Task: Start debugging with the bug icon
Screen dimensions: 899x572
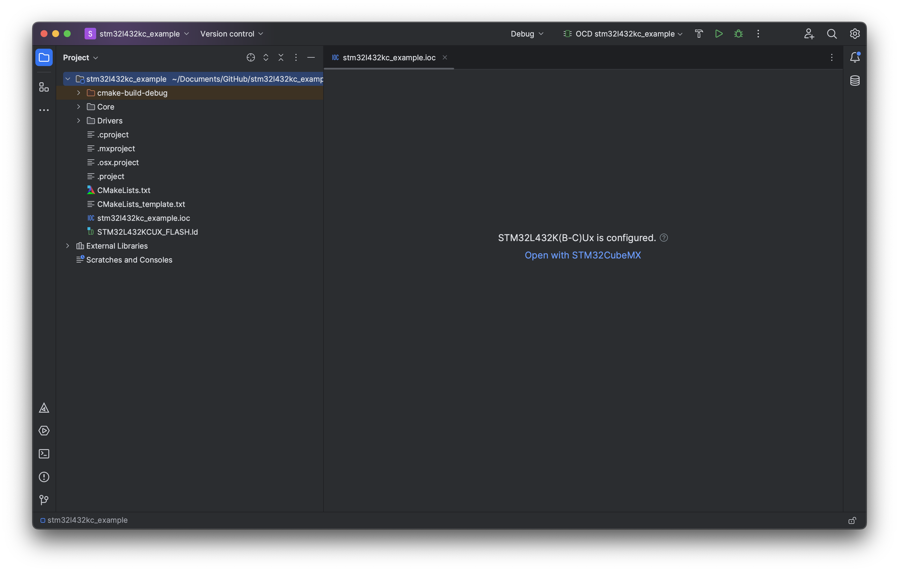Action: tap(739, 34)
